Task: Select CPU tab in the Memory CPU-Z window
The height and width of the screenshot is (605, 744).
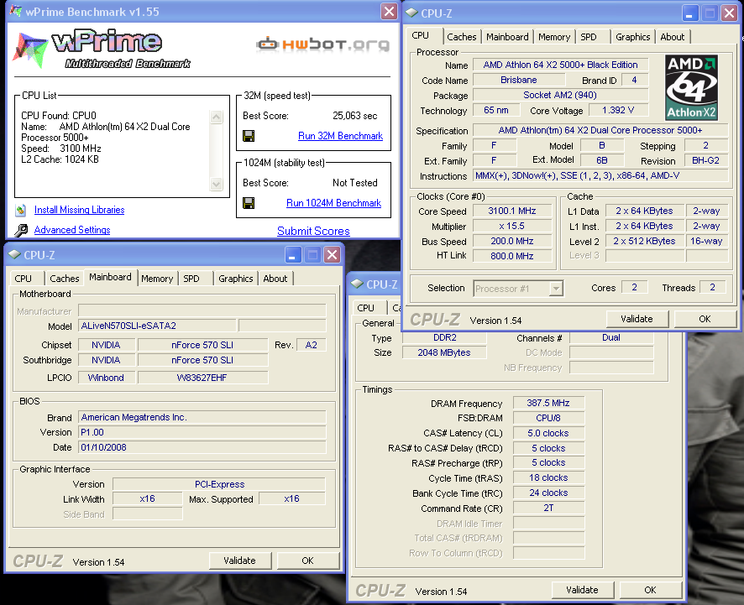Action: 366,308
